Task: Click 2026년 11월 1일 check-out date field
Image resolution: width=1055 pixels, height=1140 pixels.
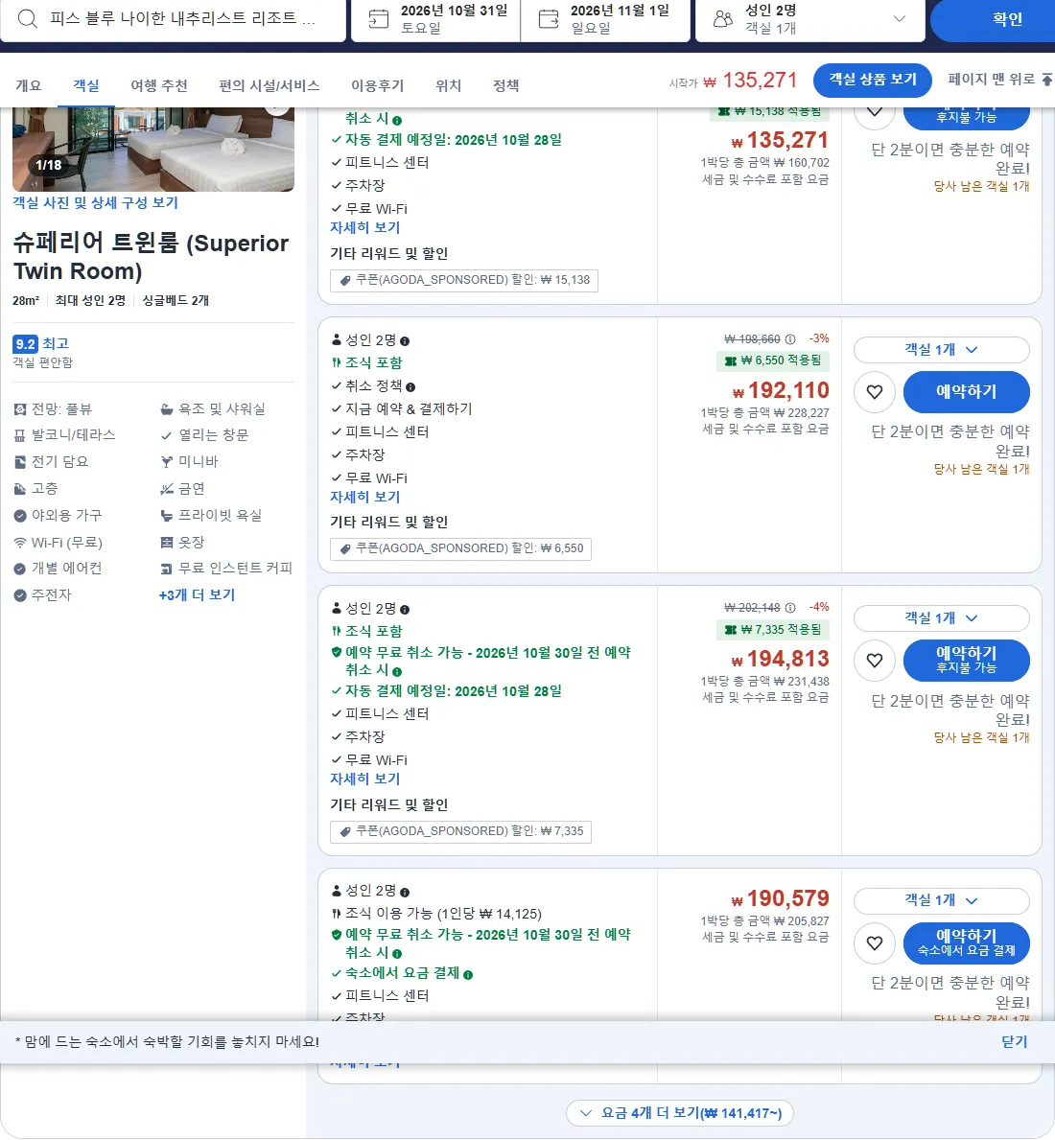Action: (605, 19)
